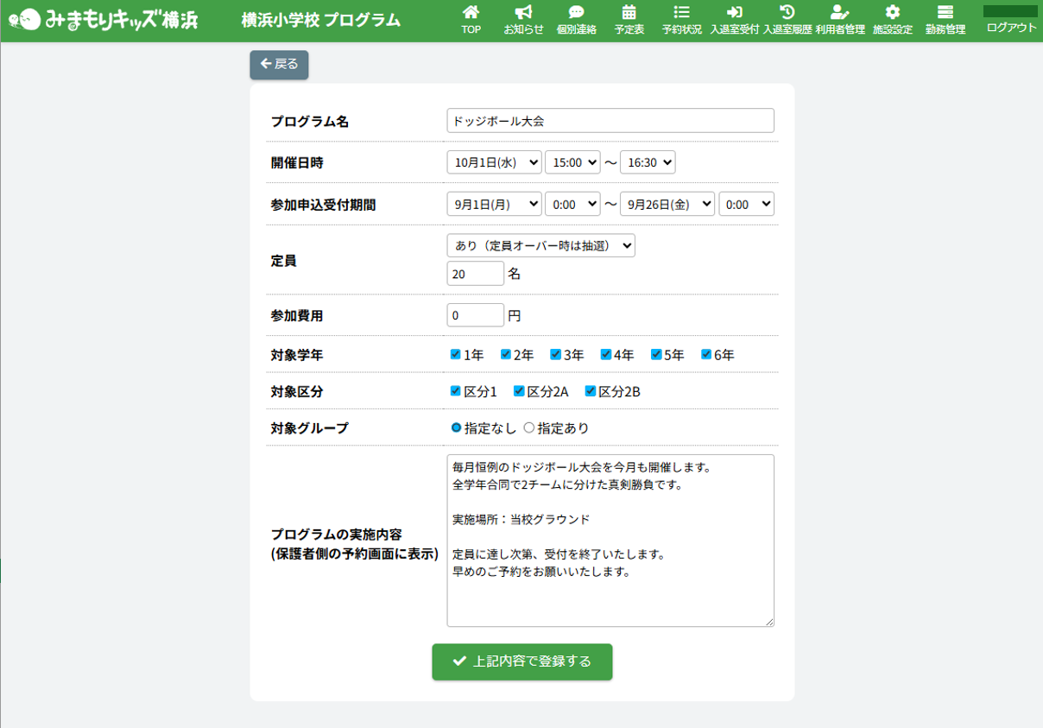
Task: Open 勤務管理 in navigation bar
Action: click(x=945, y=20)
